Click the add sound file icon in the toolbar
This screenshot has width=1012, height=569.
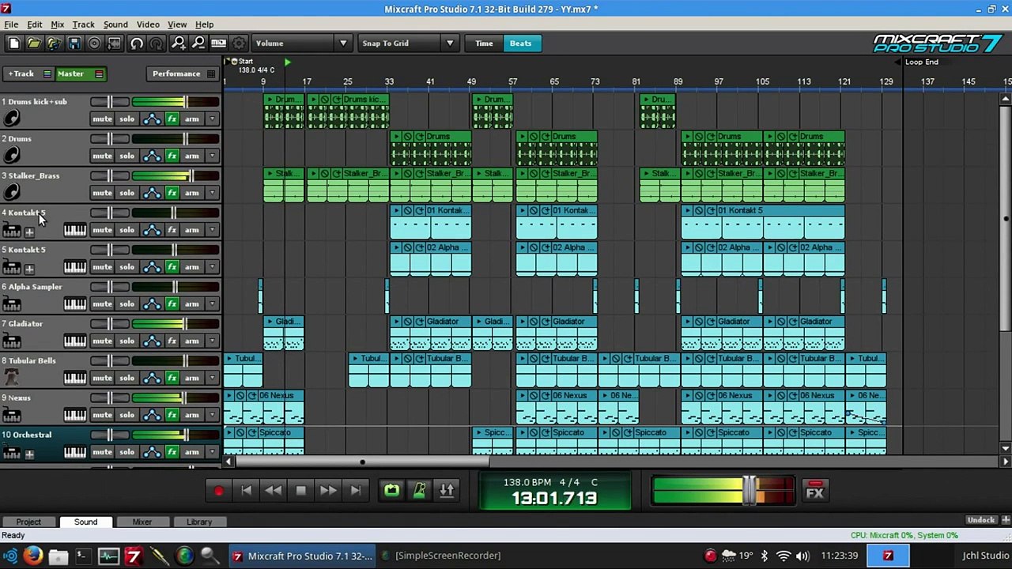(54, 43)
